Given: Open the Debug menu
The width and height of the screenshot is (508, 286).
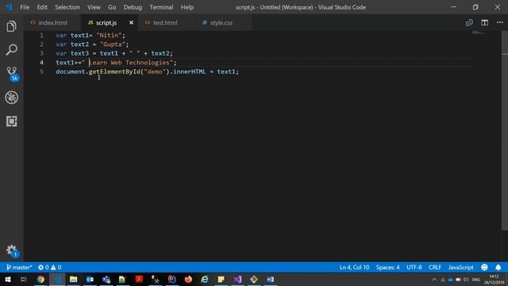Looking at the screenshot, I should tap(133, 7).
